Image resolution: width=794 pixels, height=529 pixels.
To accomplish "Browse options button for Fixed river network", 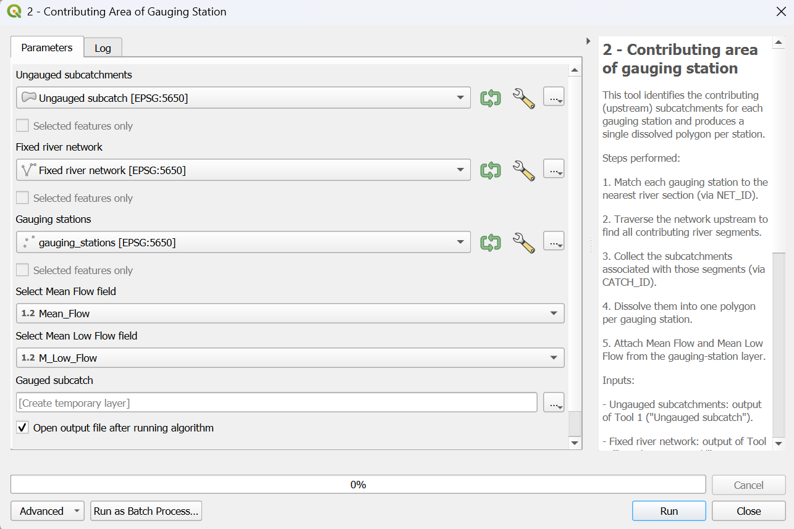I will pos(554,170).
